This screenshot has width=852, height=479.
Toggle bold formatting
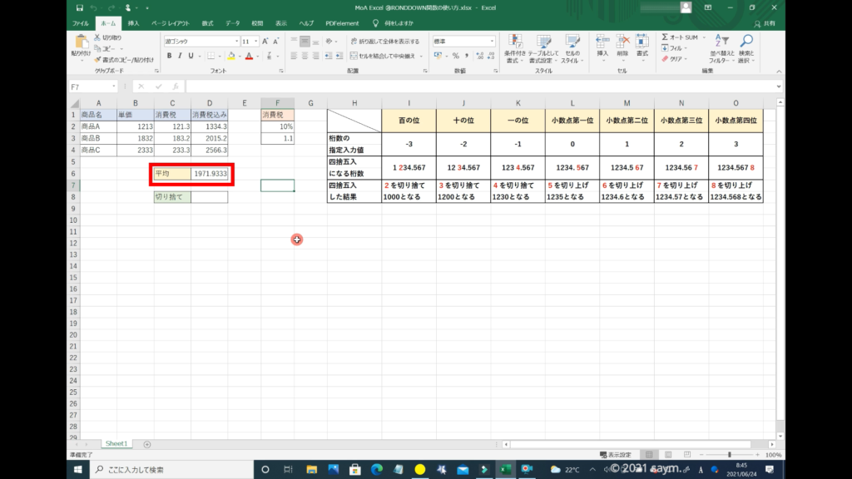click(168, 56)
